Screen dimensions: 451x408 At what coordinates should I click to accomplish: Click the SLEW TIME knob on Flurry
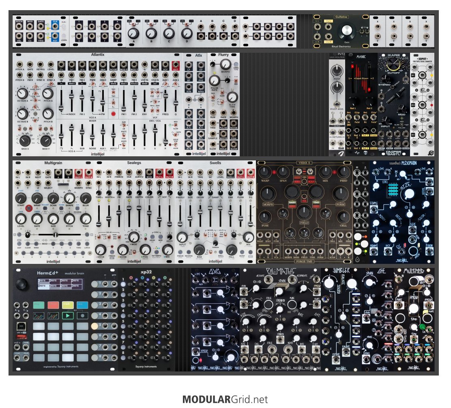click(x=232, y=97)
